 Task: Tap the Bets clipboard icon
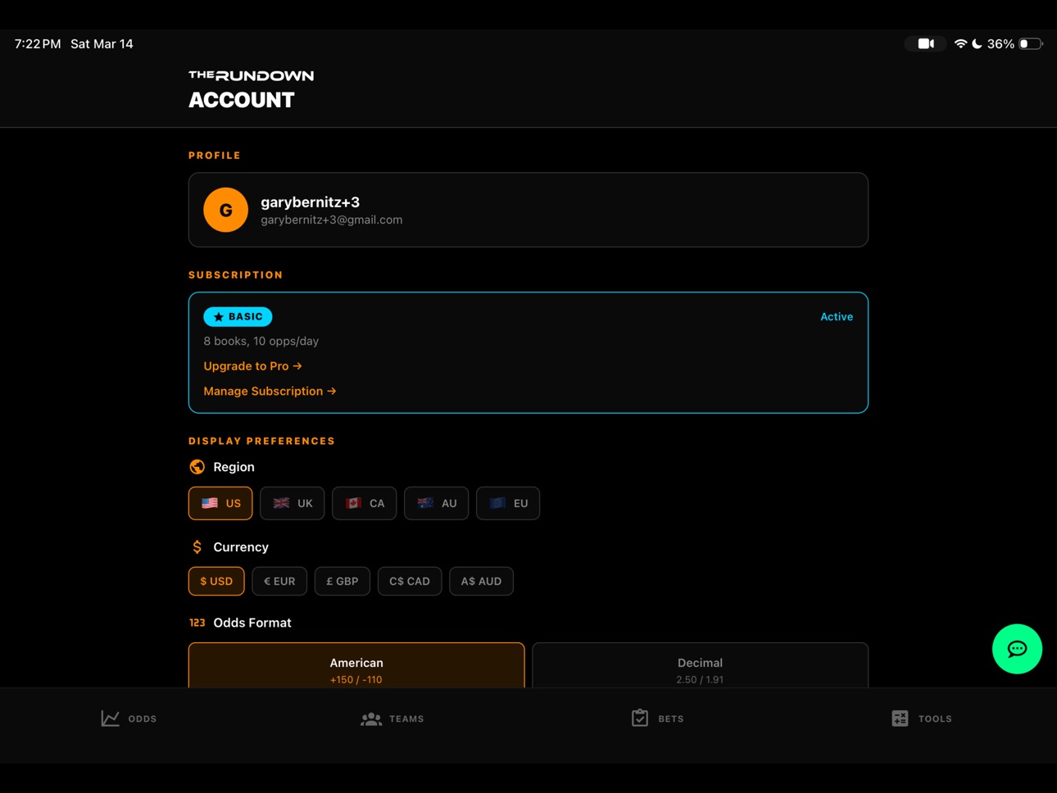[640, 718]
